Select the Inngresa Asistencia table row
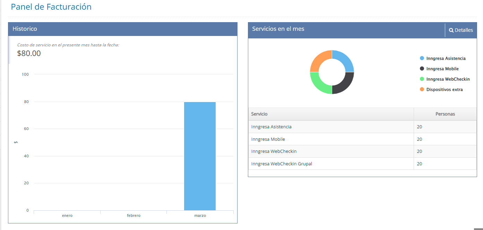 pyautogui.click(x=271, y=127)
